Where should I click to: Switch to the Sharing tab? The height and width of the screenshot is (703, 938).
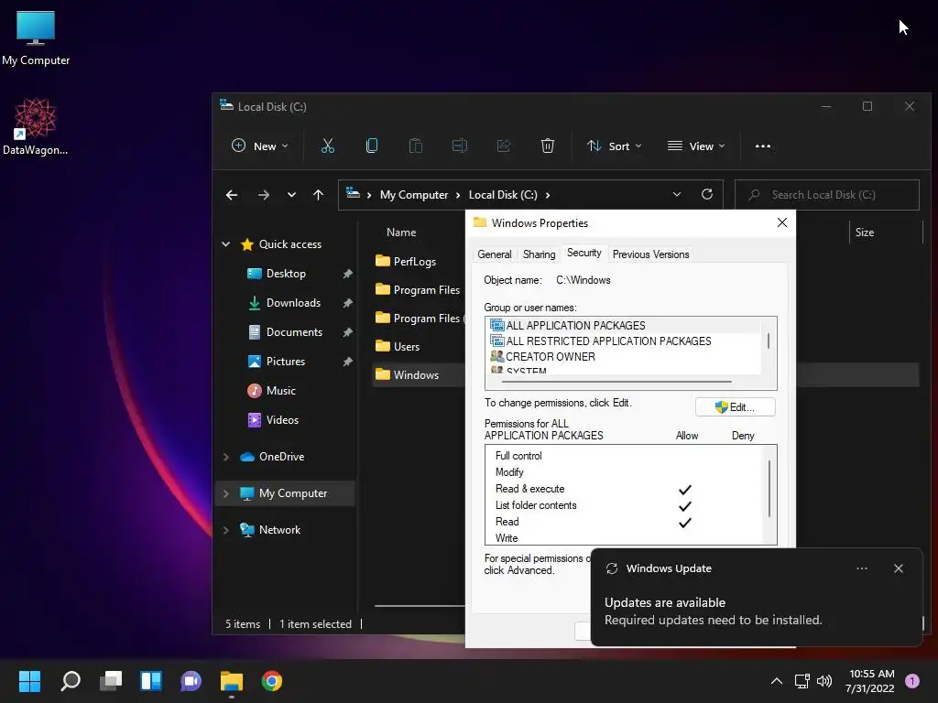point(539,254)
